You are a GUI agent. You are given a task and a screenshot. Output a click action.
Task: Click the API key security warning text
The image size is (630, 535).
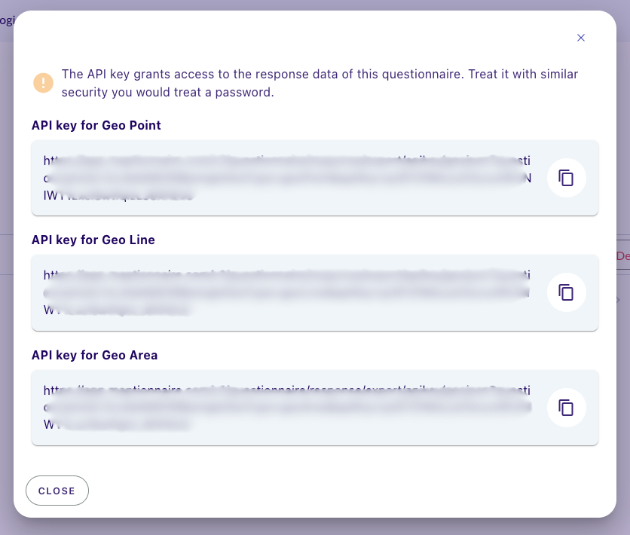[x=320, y=83]
